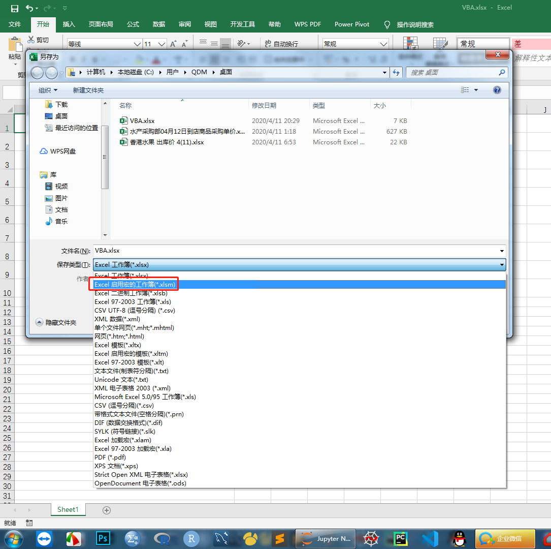
Task: Click the help question mark icon in dialog
Action: point(497,90)
